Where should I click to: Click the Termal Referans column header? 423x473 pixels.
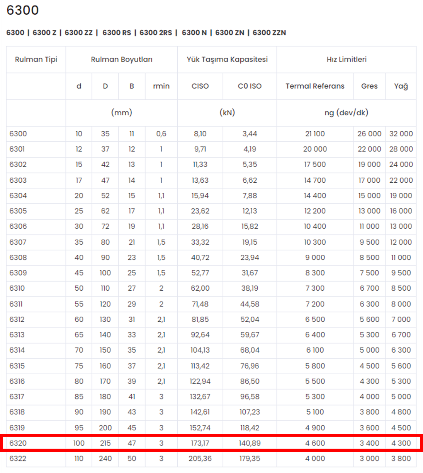tap(315, 86)
